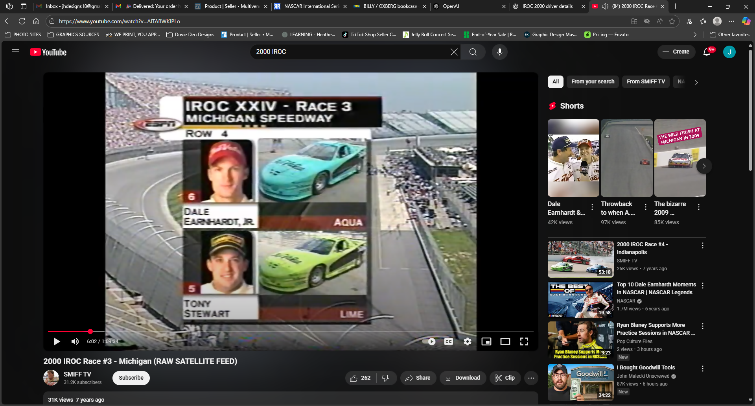This screenshot has height=406, width=755.
Task: Toggle theater mode
Action: click(505, 341)
